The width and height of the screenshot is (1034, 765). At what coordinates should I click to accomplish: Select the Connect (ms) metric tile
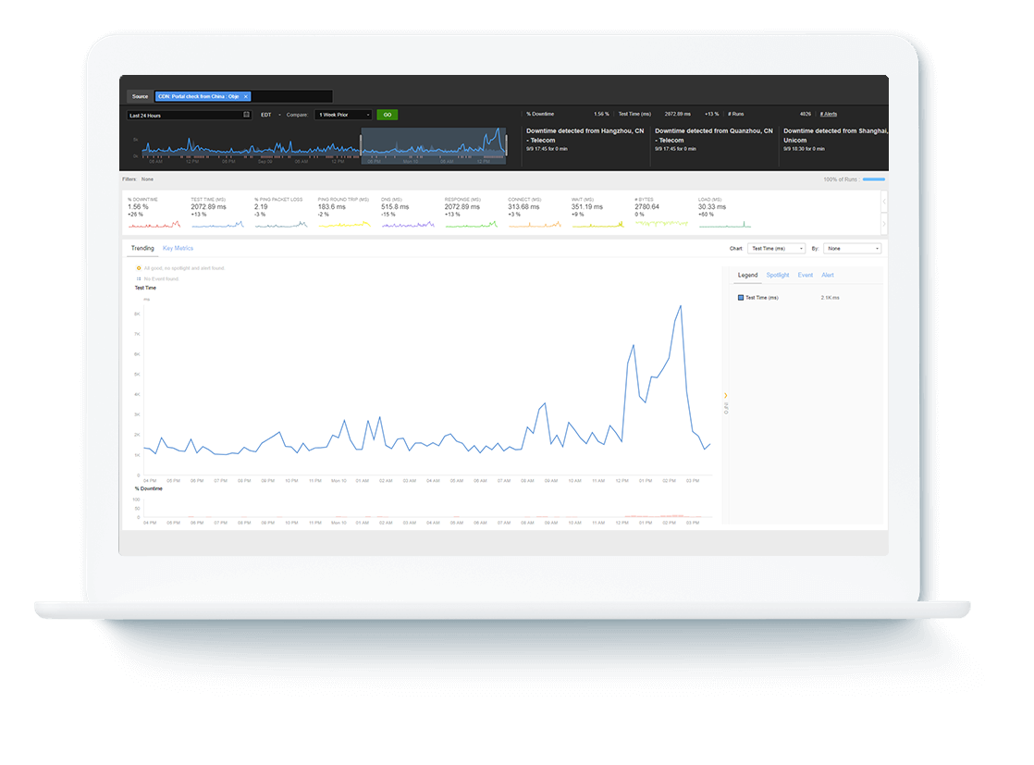click(535, 213)
